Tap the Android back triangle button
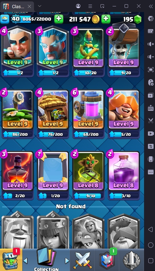Screen dimensions: 155x271 (x=150, y=229)
